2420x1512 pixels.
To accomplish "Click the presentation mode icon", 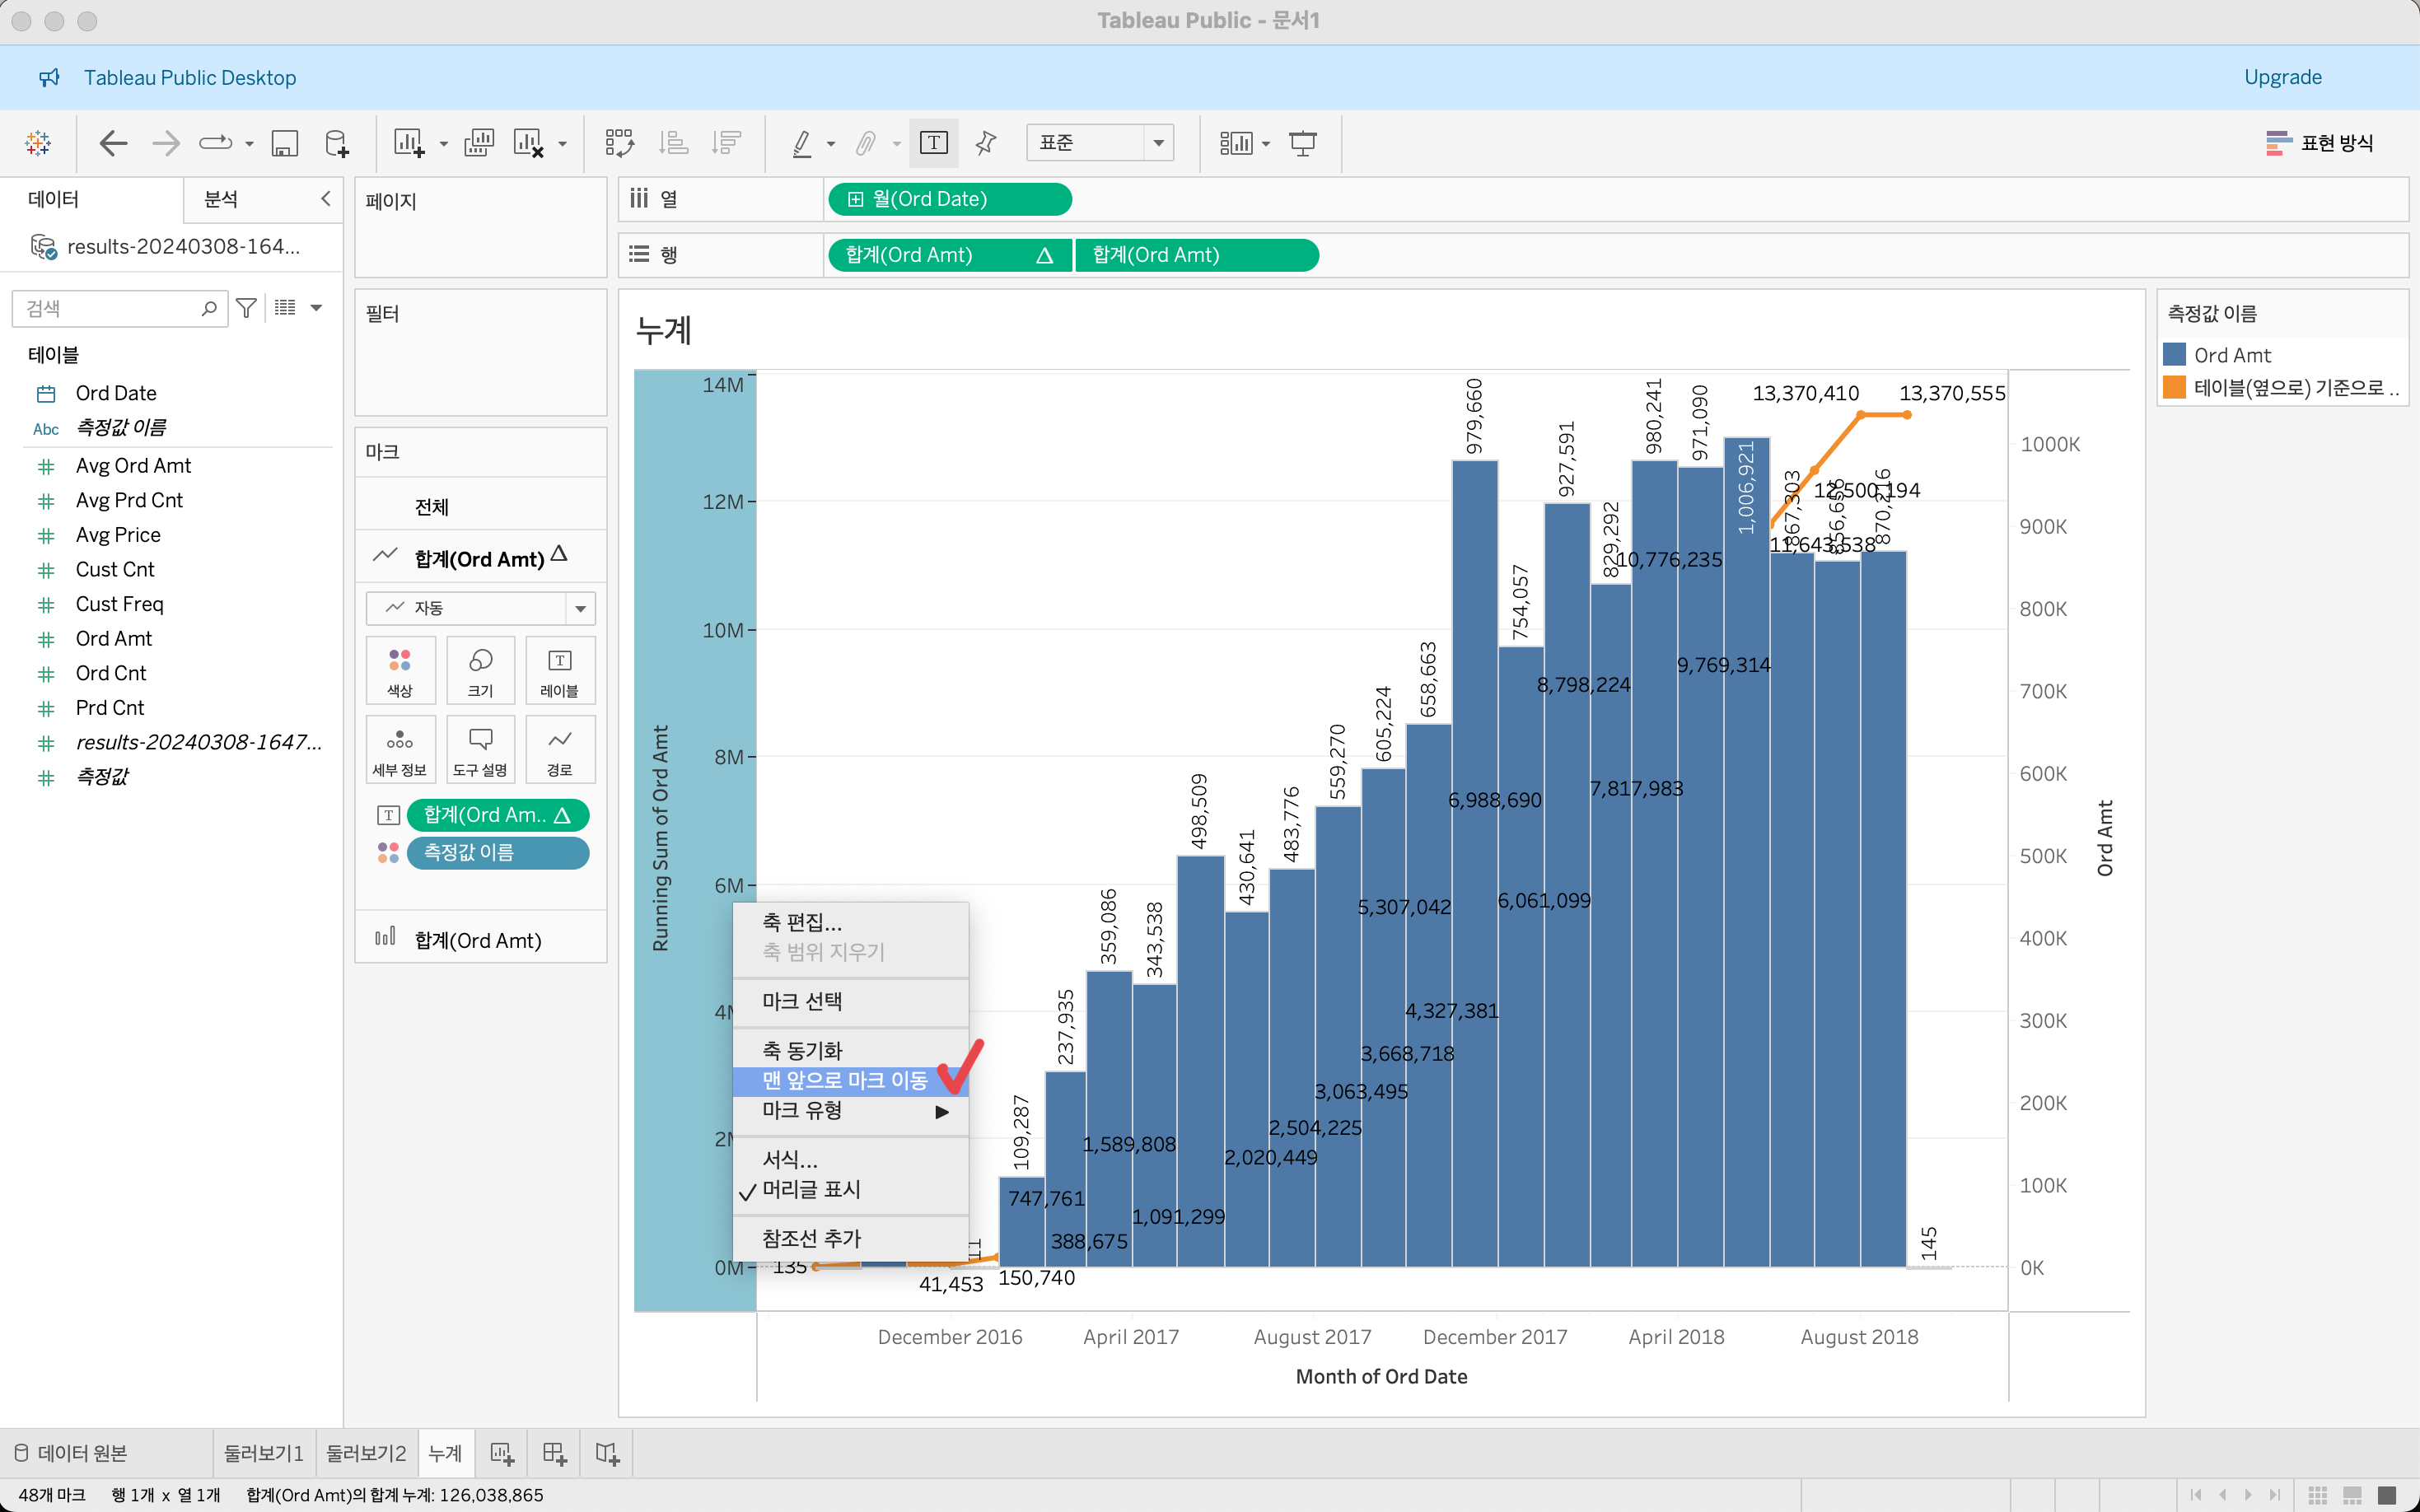I will tap(1302, 143).
